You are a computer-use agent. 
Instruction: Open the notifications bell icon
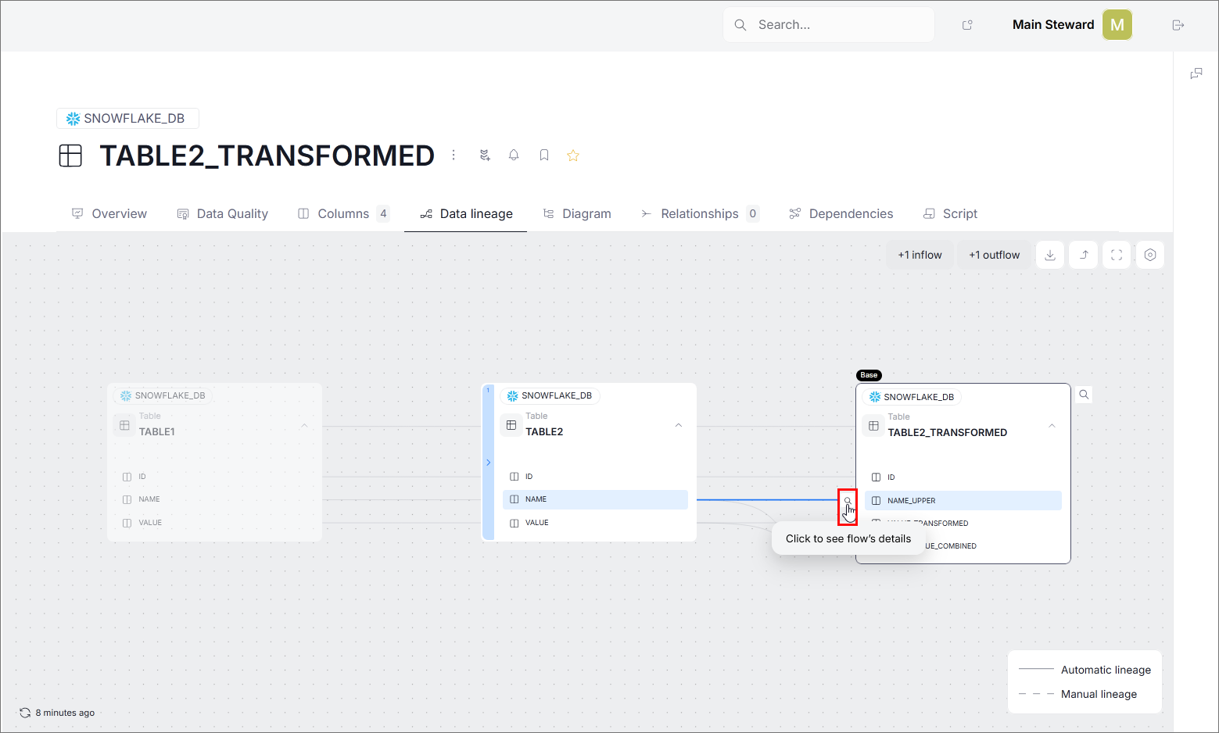514,155
